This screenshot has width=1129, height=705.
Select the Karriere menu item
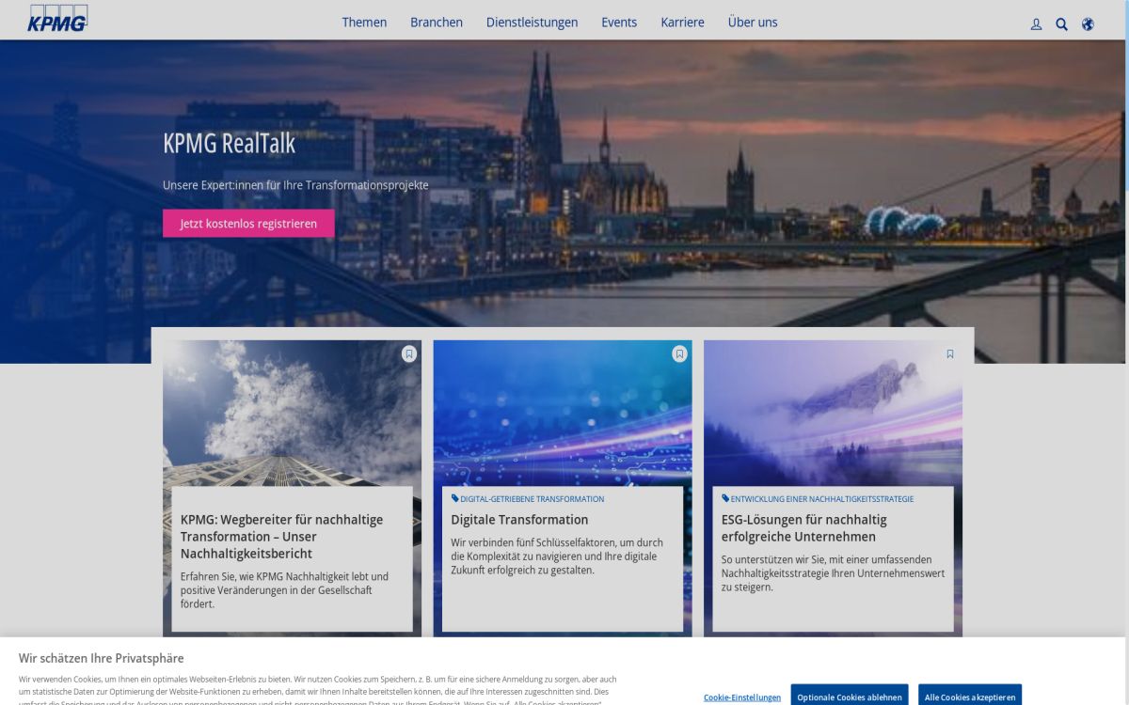[683, 22]
